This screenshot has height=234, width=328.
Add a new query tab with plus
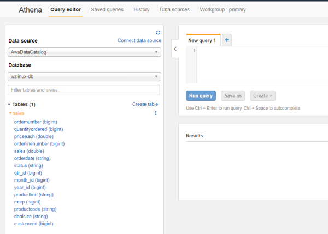(227, 40)
